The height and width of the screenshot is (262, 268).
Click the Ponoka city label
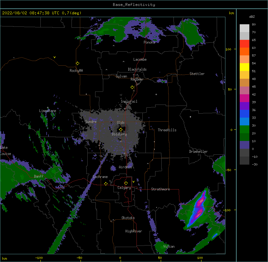pyautogui.click(x=149, y=42)
